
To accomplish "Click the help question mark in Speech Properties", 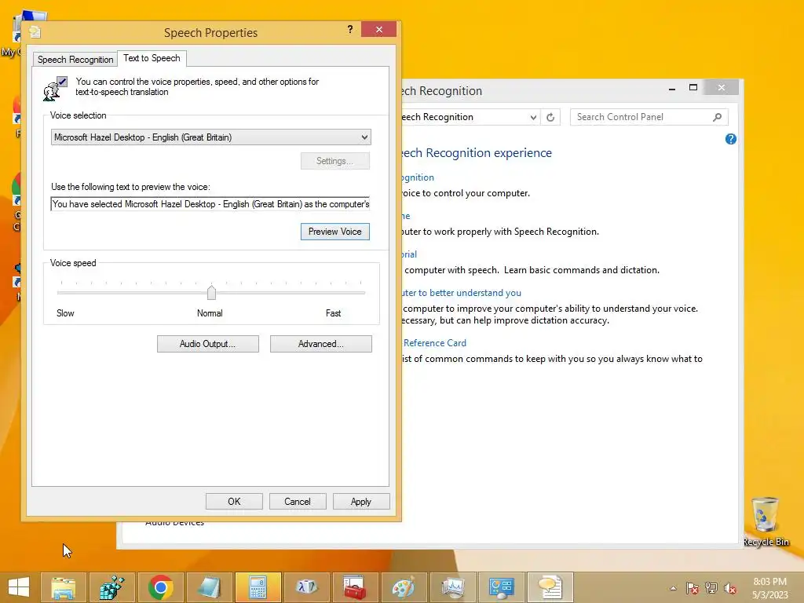I will click(x=350, y=29).
